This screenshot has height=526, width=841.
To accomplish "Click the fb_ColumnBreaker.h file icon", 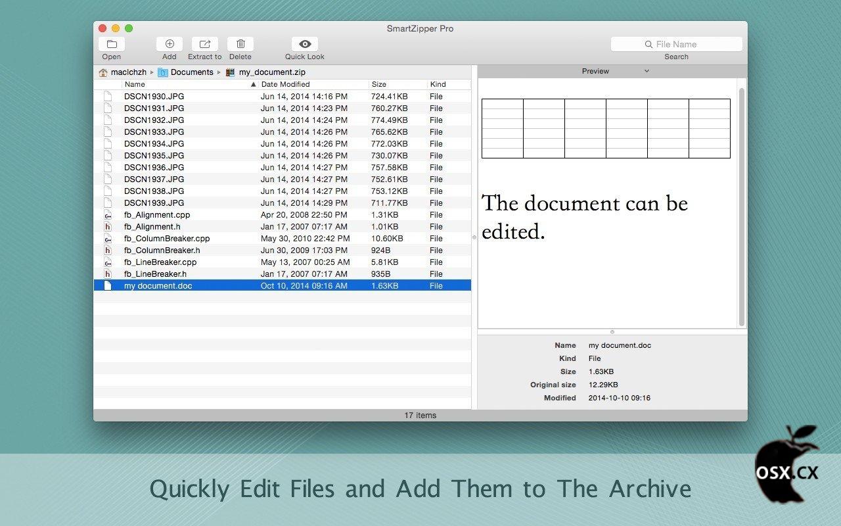I will click(108, 251).
